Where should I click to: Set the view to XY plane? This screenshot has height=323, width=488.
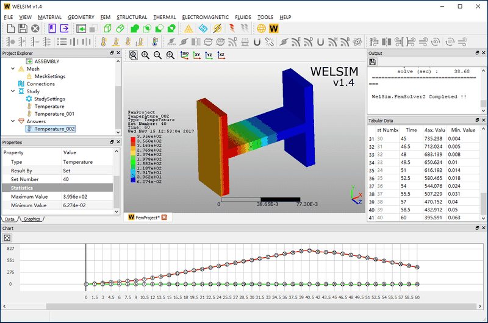tap(197, 55)
